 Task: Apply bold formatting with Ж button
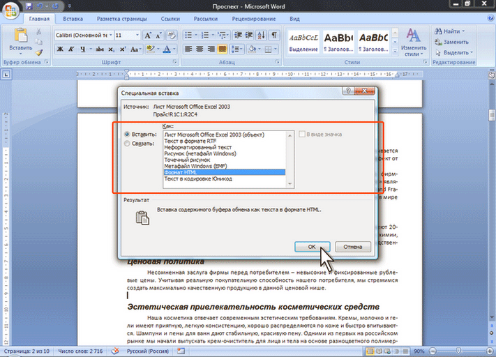pos(60,49)
